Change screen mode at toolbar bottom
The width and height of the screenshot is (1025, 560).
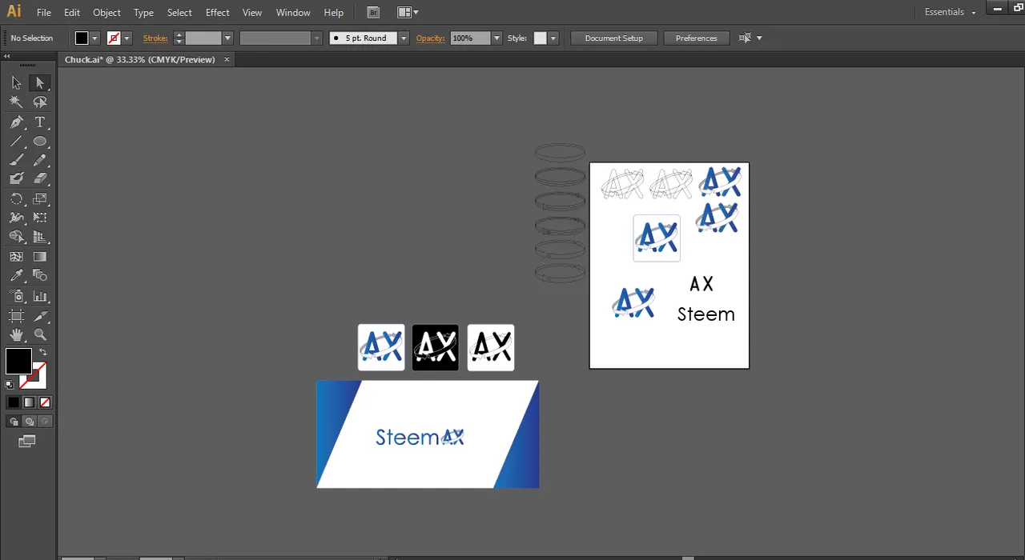coord(27,441)
